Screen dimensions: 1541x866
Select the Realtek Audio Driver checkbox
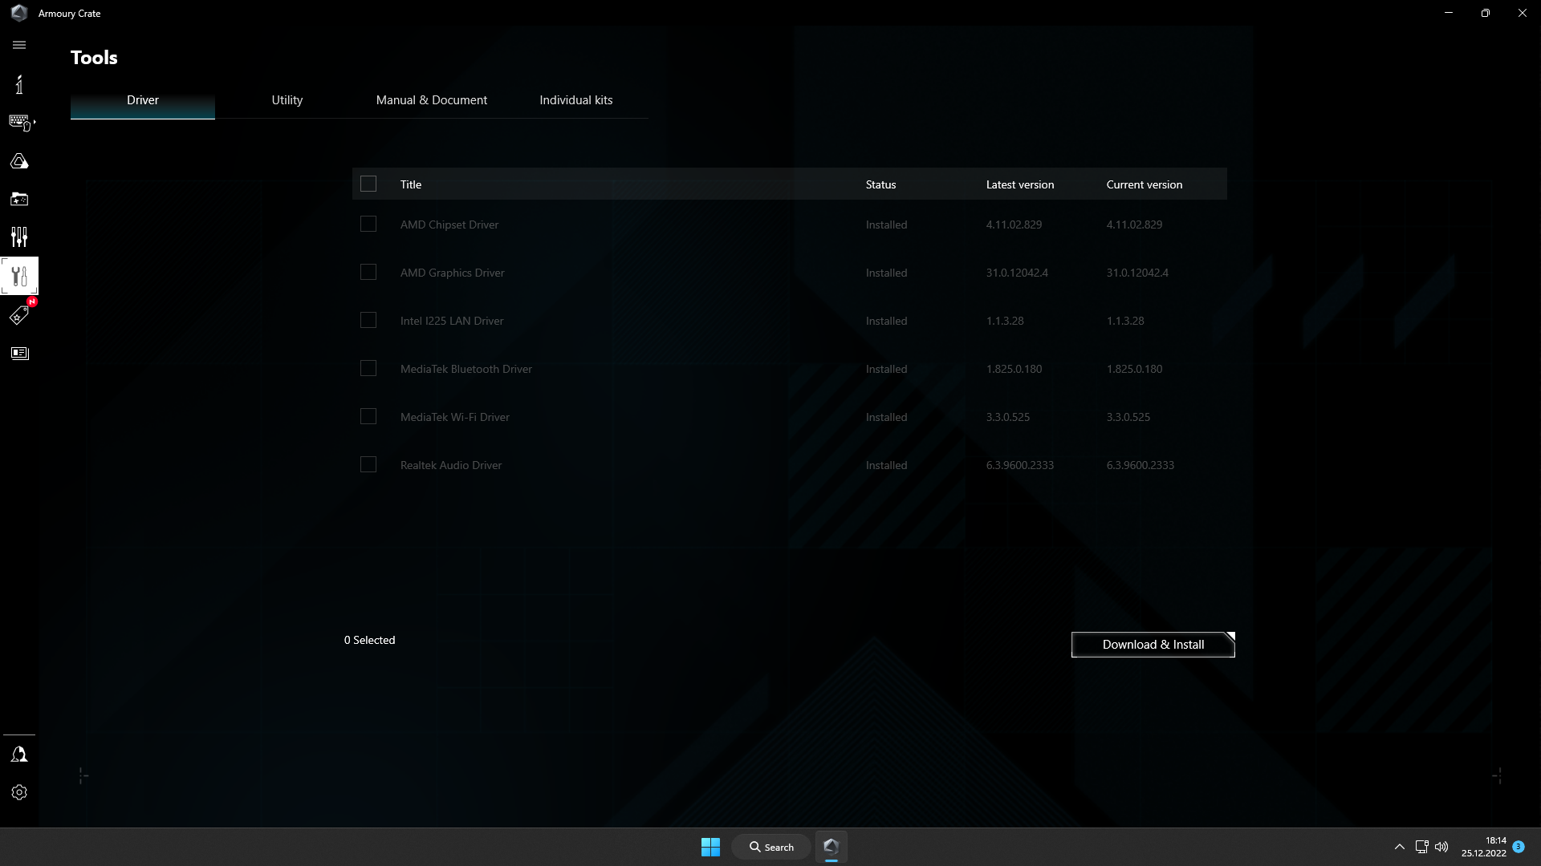pos(368,464)
